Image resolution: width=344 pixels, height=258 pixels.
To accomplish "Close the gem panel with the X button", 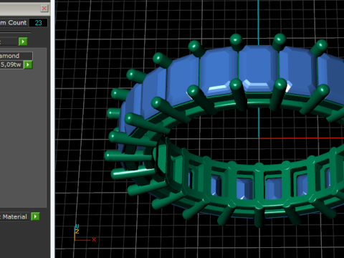I will click(x=44, y=9).
